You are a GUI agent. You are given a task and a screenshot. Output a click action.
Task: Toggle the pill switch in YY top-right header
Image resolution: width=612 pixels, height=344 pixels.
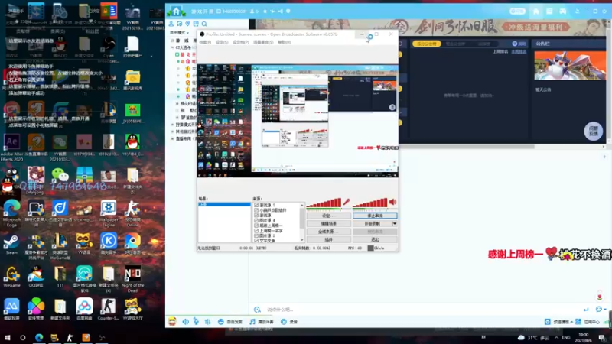point(518,11)
